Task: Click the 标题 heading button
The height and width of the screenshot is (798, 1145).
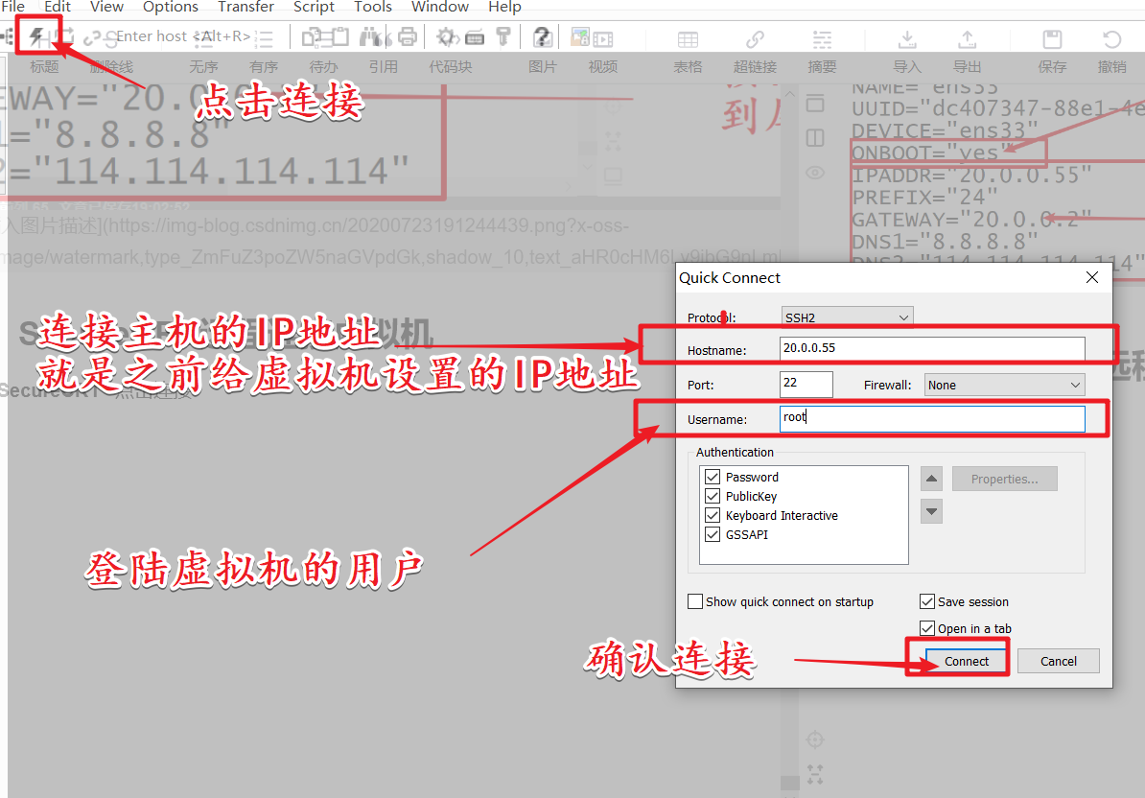Action: point(44,66)
